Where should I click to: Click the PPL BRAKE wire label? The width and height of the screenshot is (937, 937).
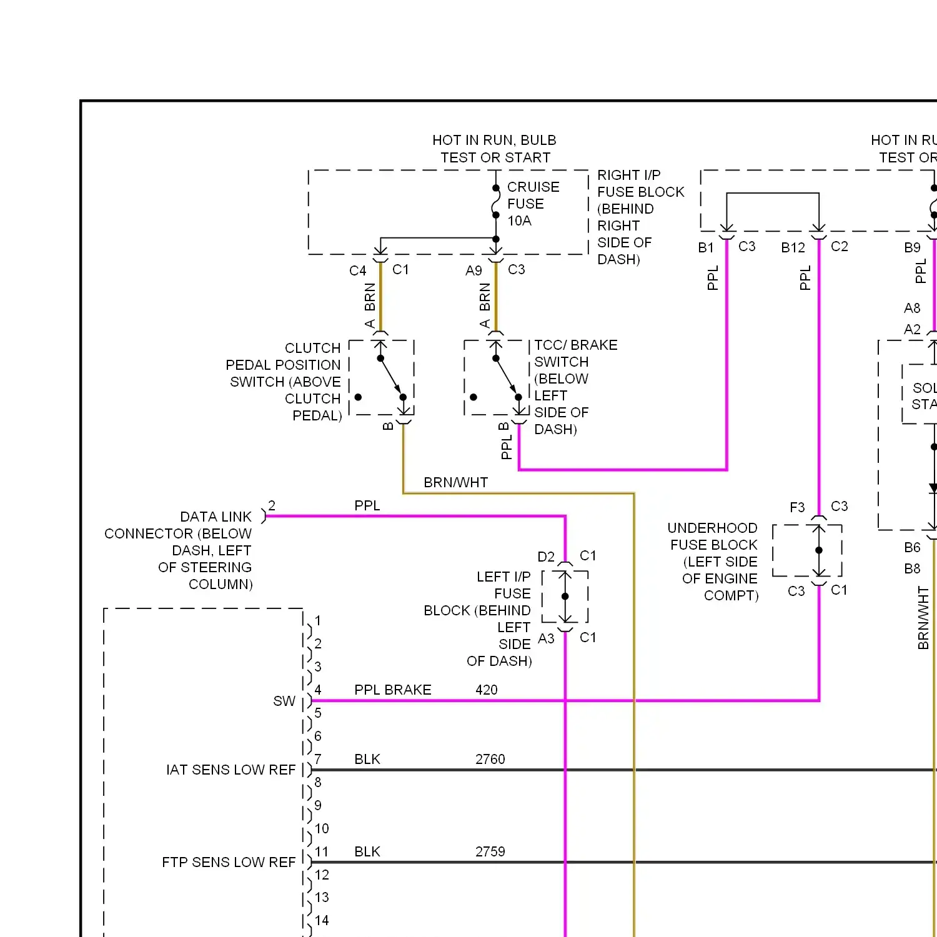(x=392, y=690)
